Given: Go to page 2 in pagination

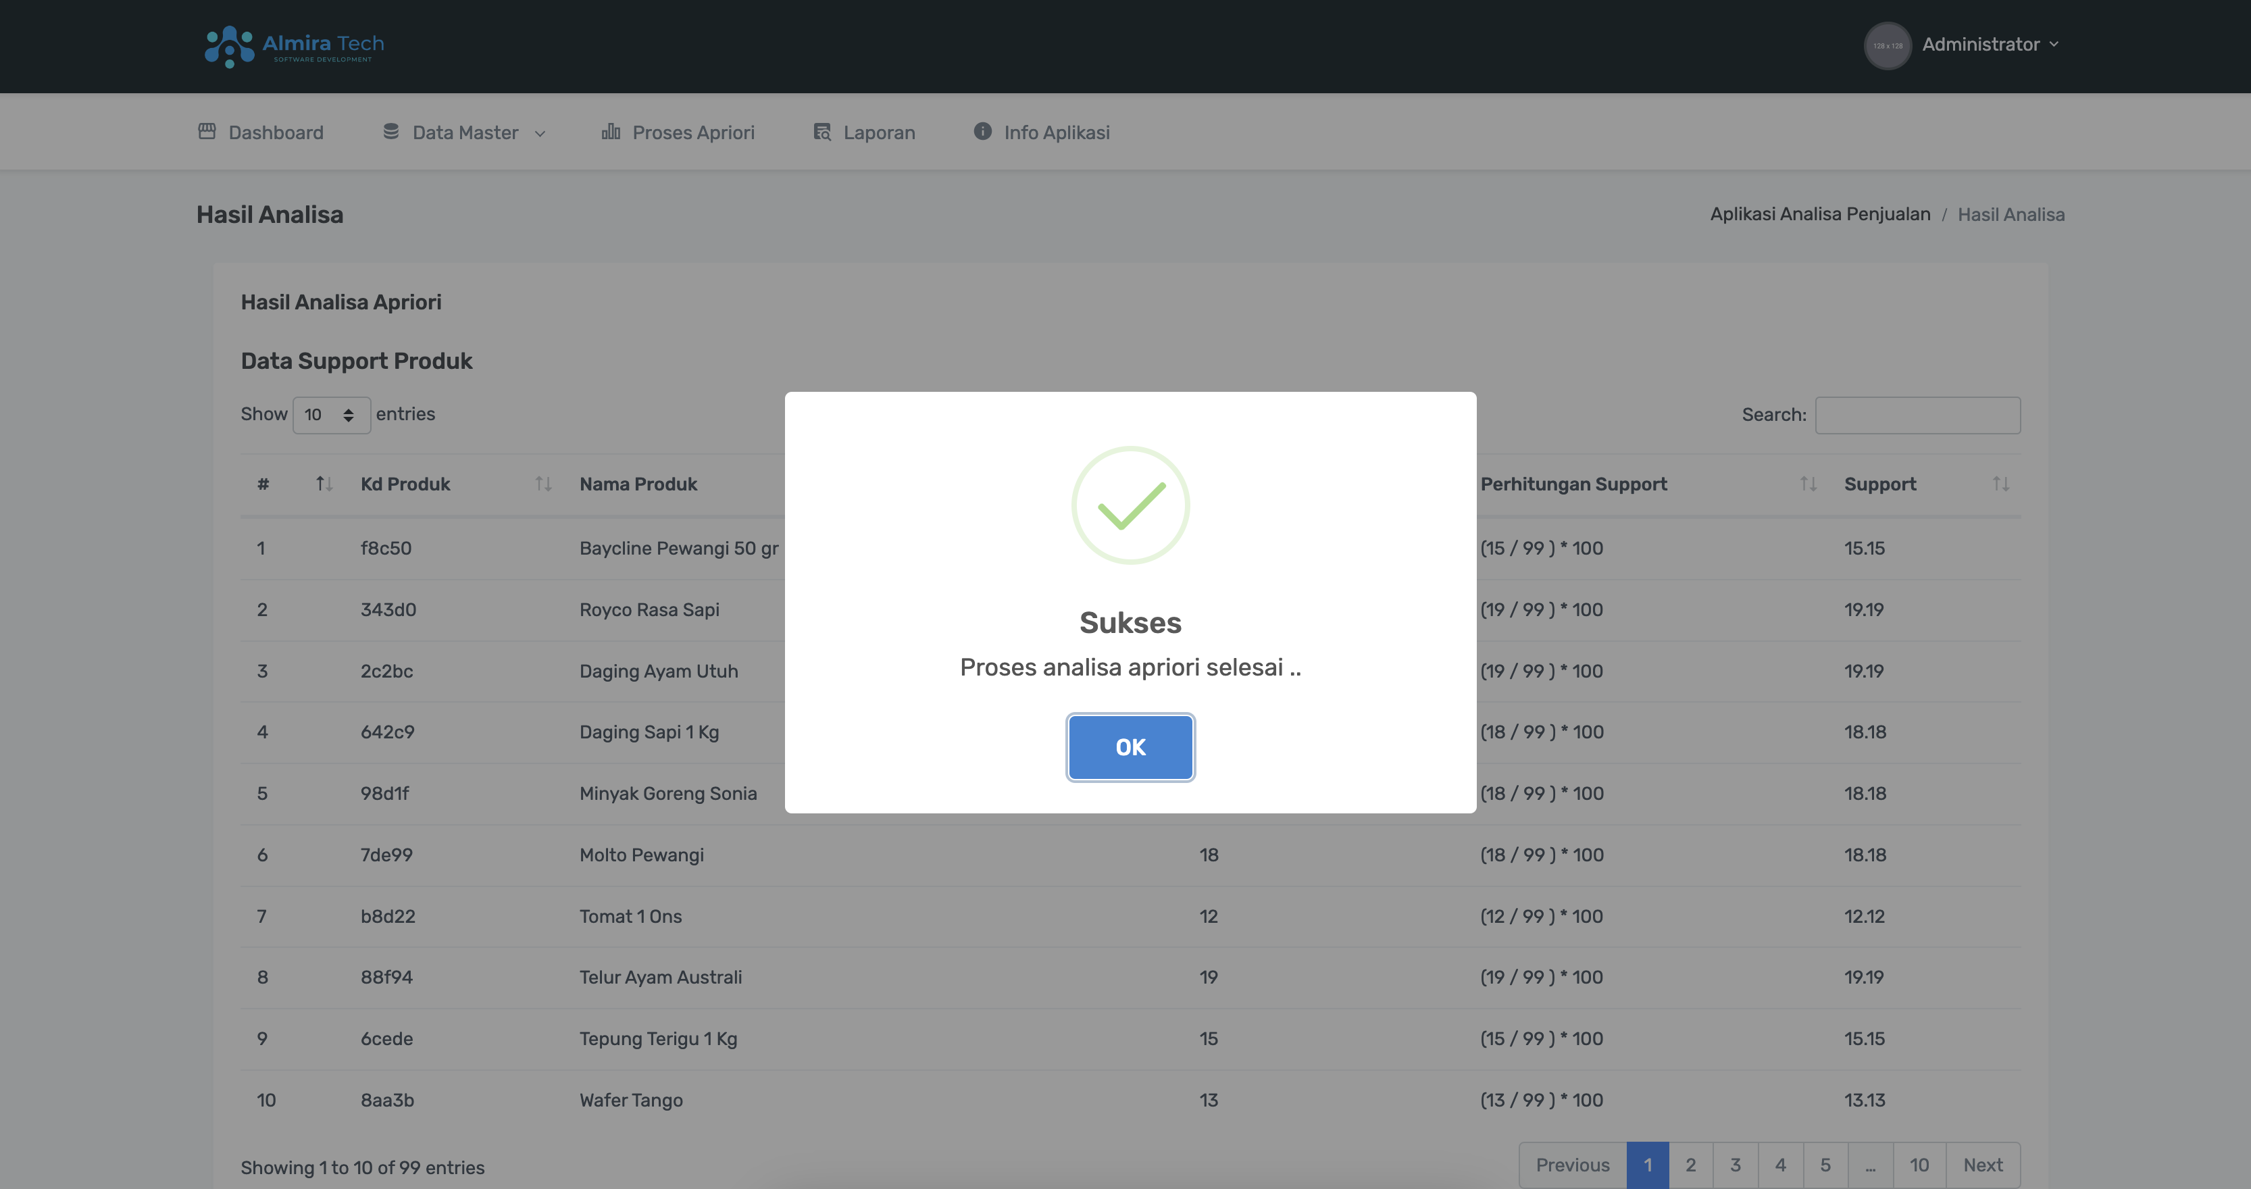Looking at the screenshot, I should coord(1691,1165).
